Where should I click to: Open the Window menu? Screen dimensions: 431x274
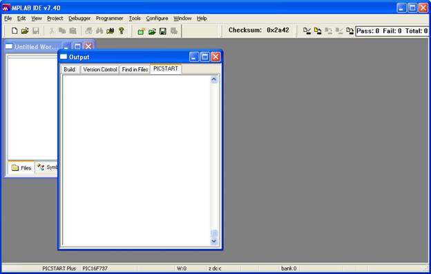182,19
